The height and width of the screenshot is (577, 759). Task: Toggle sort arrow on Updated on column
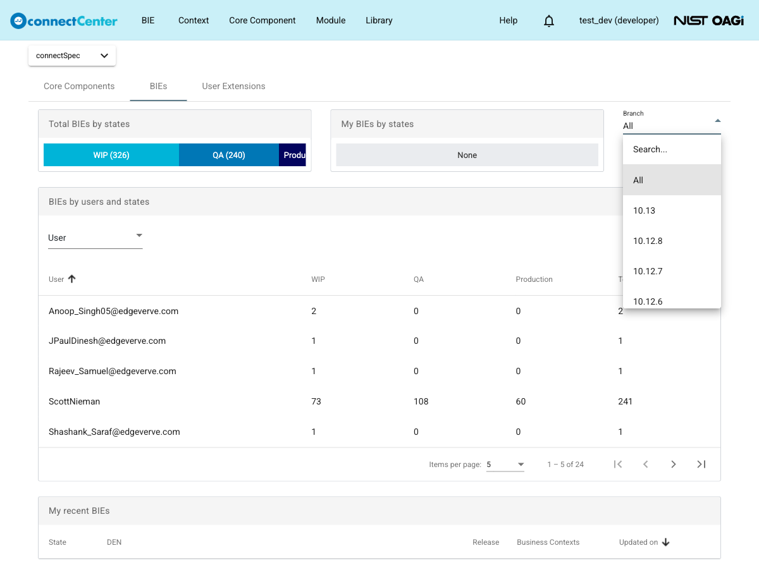pos(665,542)
